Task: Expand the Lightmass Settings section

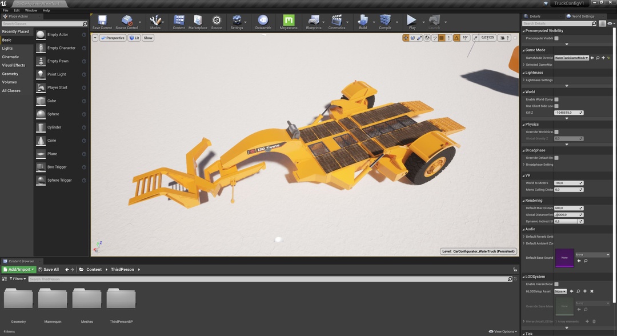Action: [x=524, y=80]
